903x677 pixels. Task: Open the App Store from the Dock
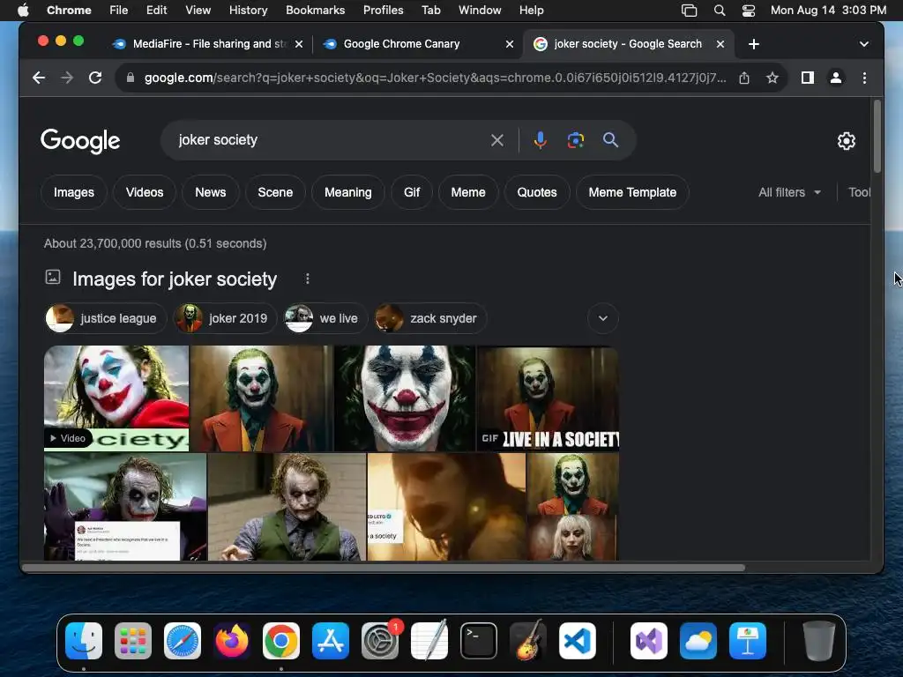tap(331, 641)
